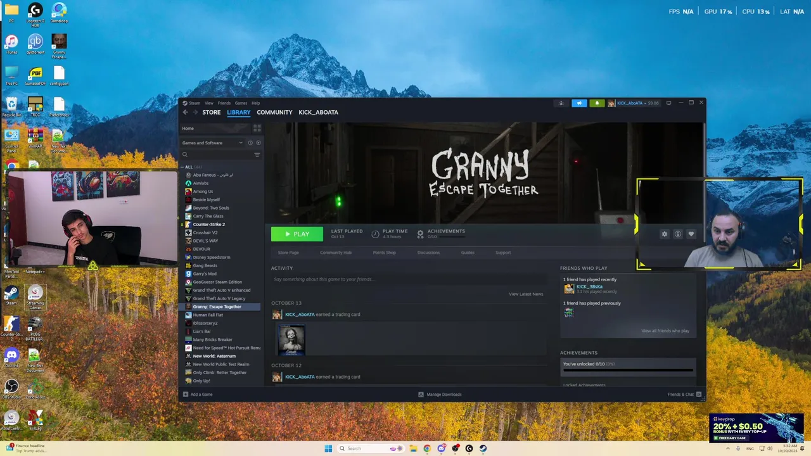Filter to ready-to-play games icon
811x456 pixels.
pyautogui.click(x=258, y=142)
